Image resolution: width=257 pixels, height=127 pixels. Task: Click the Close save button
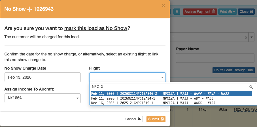[246, 12]
